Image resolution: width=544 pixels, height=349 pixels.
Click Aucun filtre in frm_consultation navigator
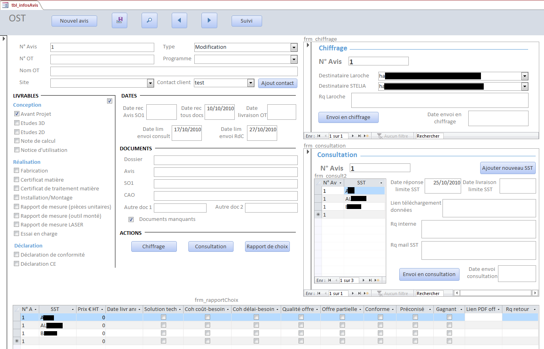point(393,293)
